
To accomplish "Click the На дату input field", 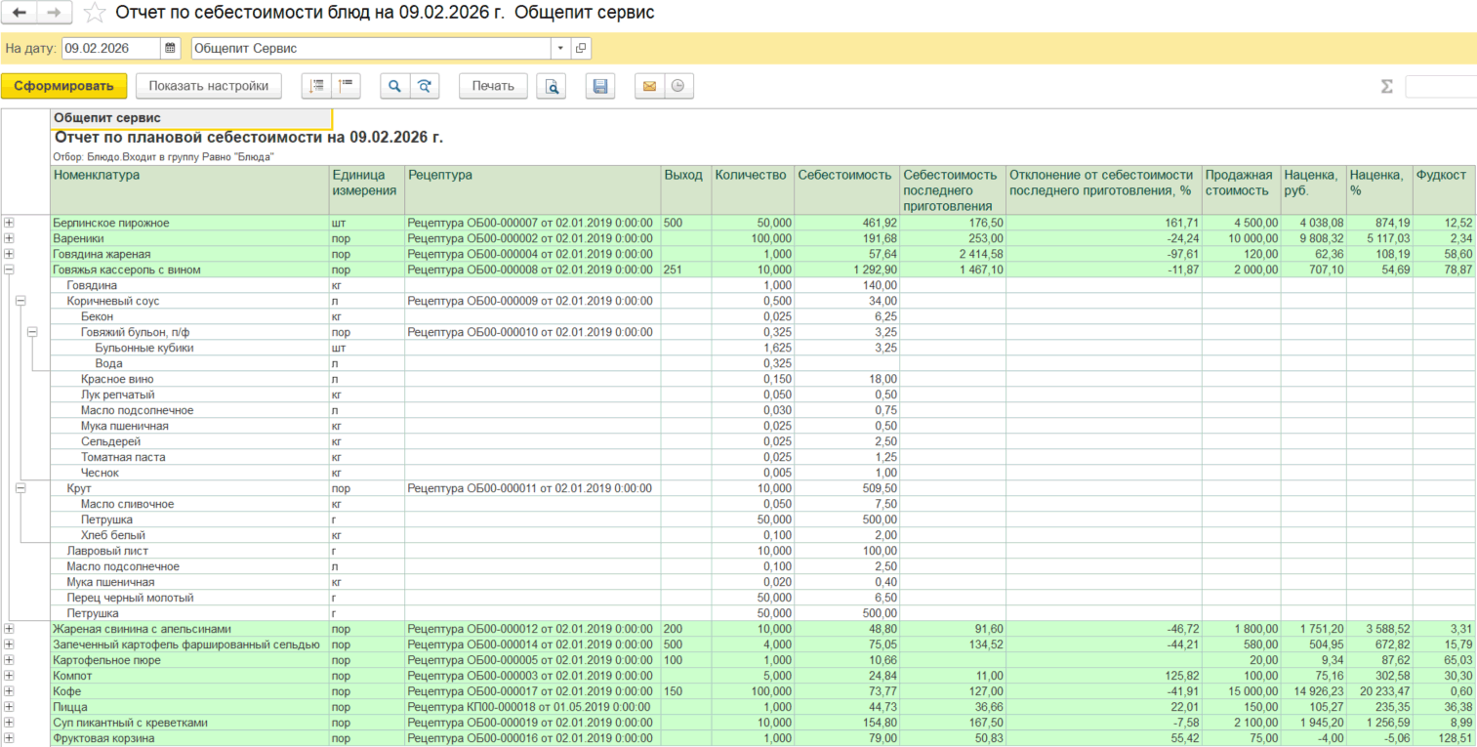I will coord(111,48).
